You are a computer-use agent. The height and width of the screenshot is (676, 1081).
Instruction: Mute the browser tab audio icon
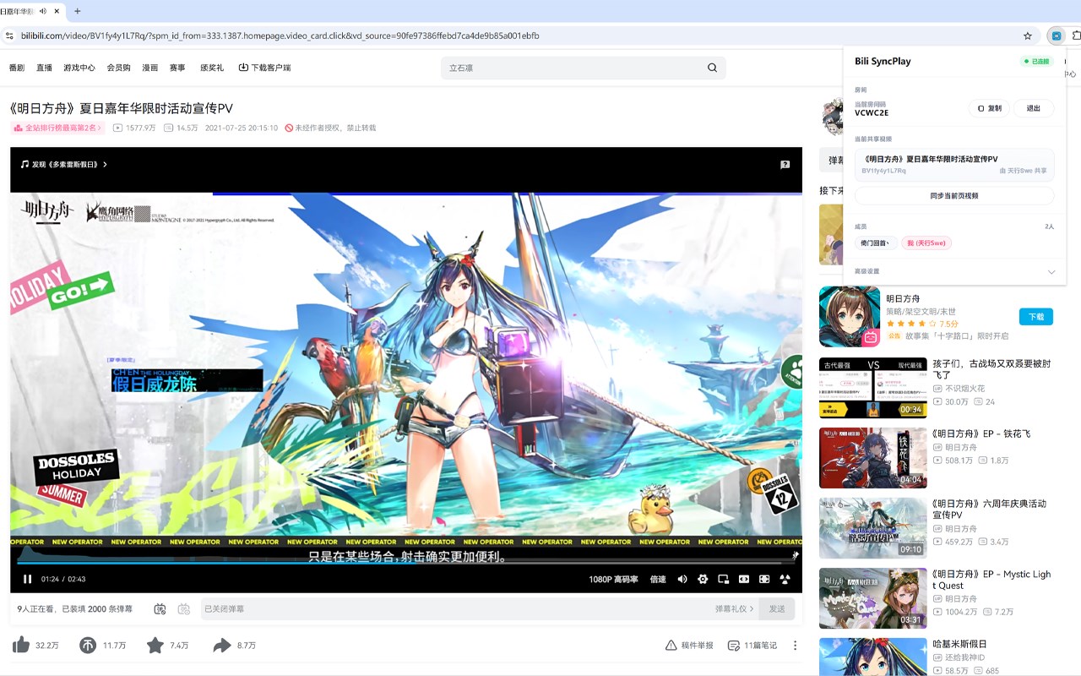click(43, 11)
